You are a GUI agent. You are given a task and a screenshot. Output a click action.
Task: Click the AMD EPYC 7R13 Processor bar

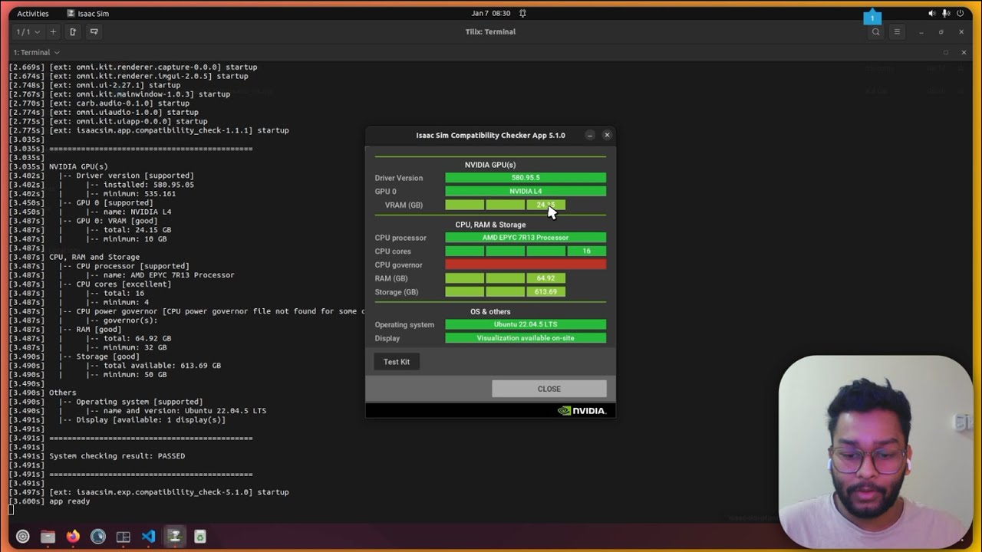tap(526, 238)
